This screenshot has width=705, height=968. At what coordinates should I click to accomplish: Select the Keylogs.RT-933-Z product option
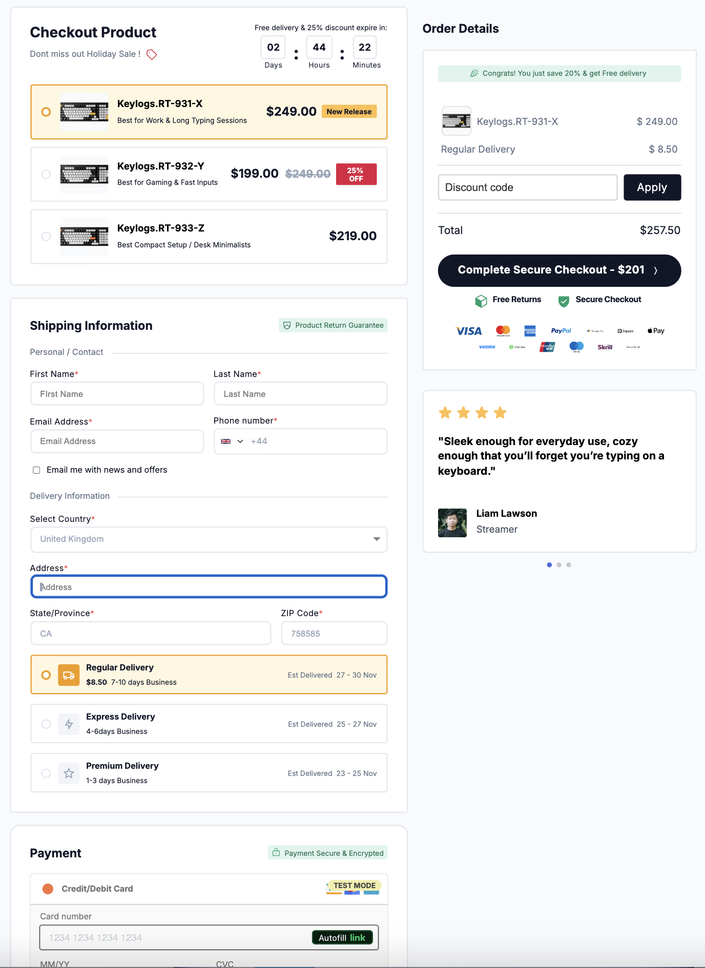coord(46,237)
